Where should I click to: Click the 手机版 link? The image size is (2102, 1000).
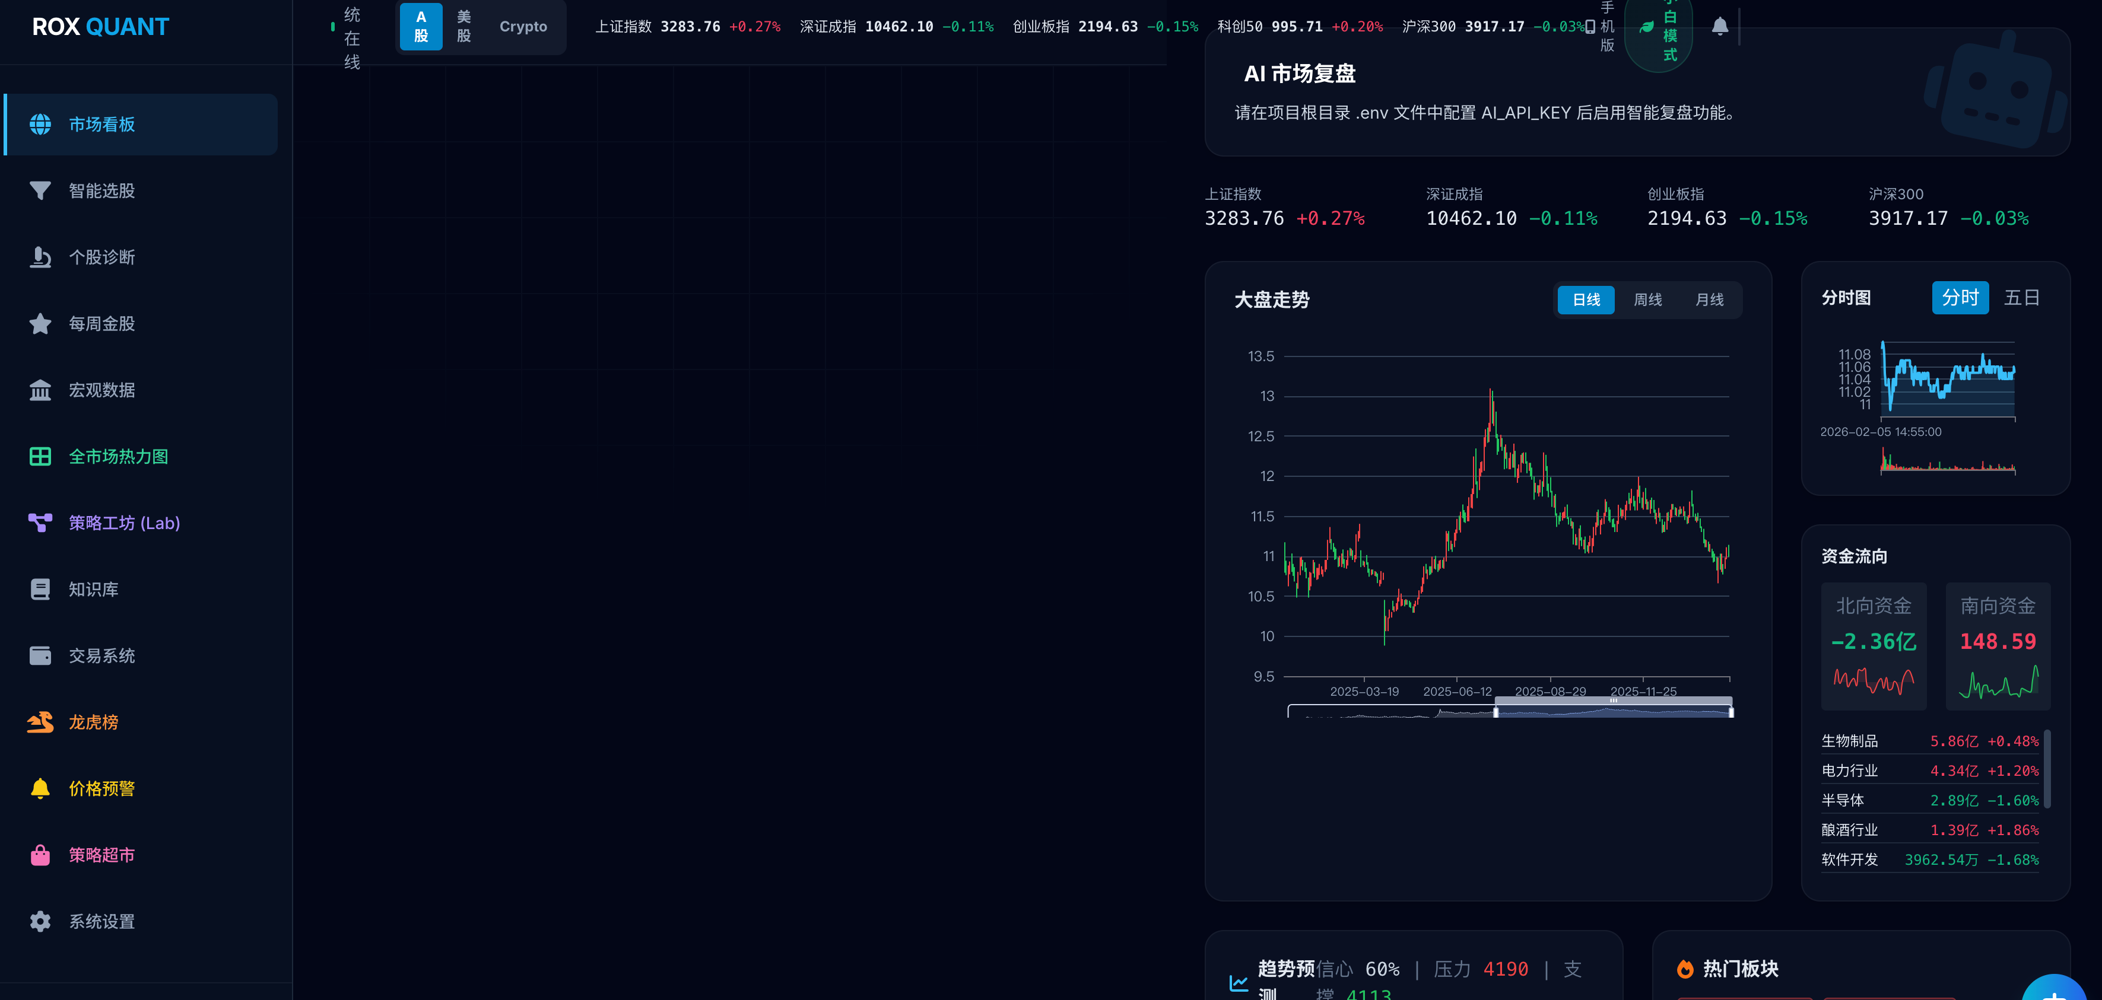click(x=1602, y=26)
